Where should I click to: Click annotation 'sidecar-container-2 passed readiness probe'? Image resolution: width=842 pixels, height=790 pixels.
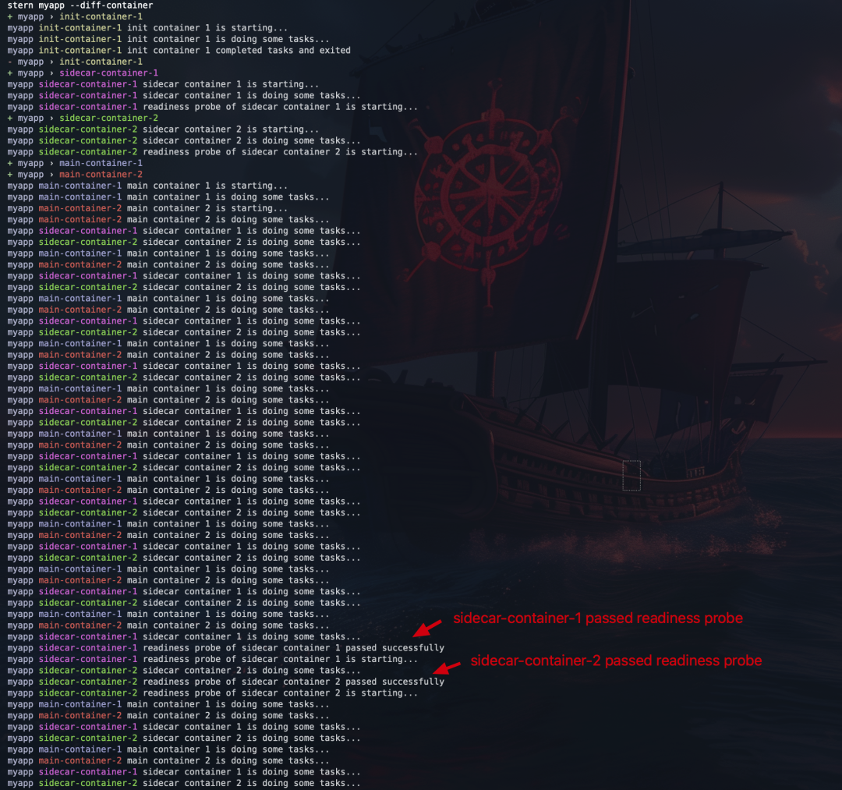[616, 661]
